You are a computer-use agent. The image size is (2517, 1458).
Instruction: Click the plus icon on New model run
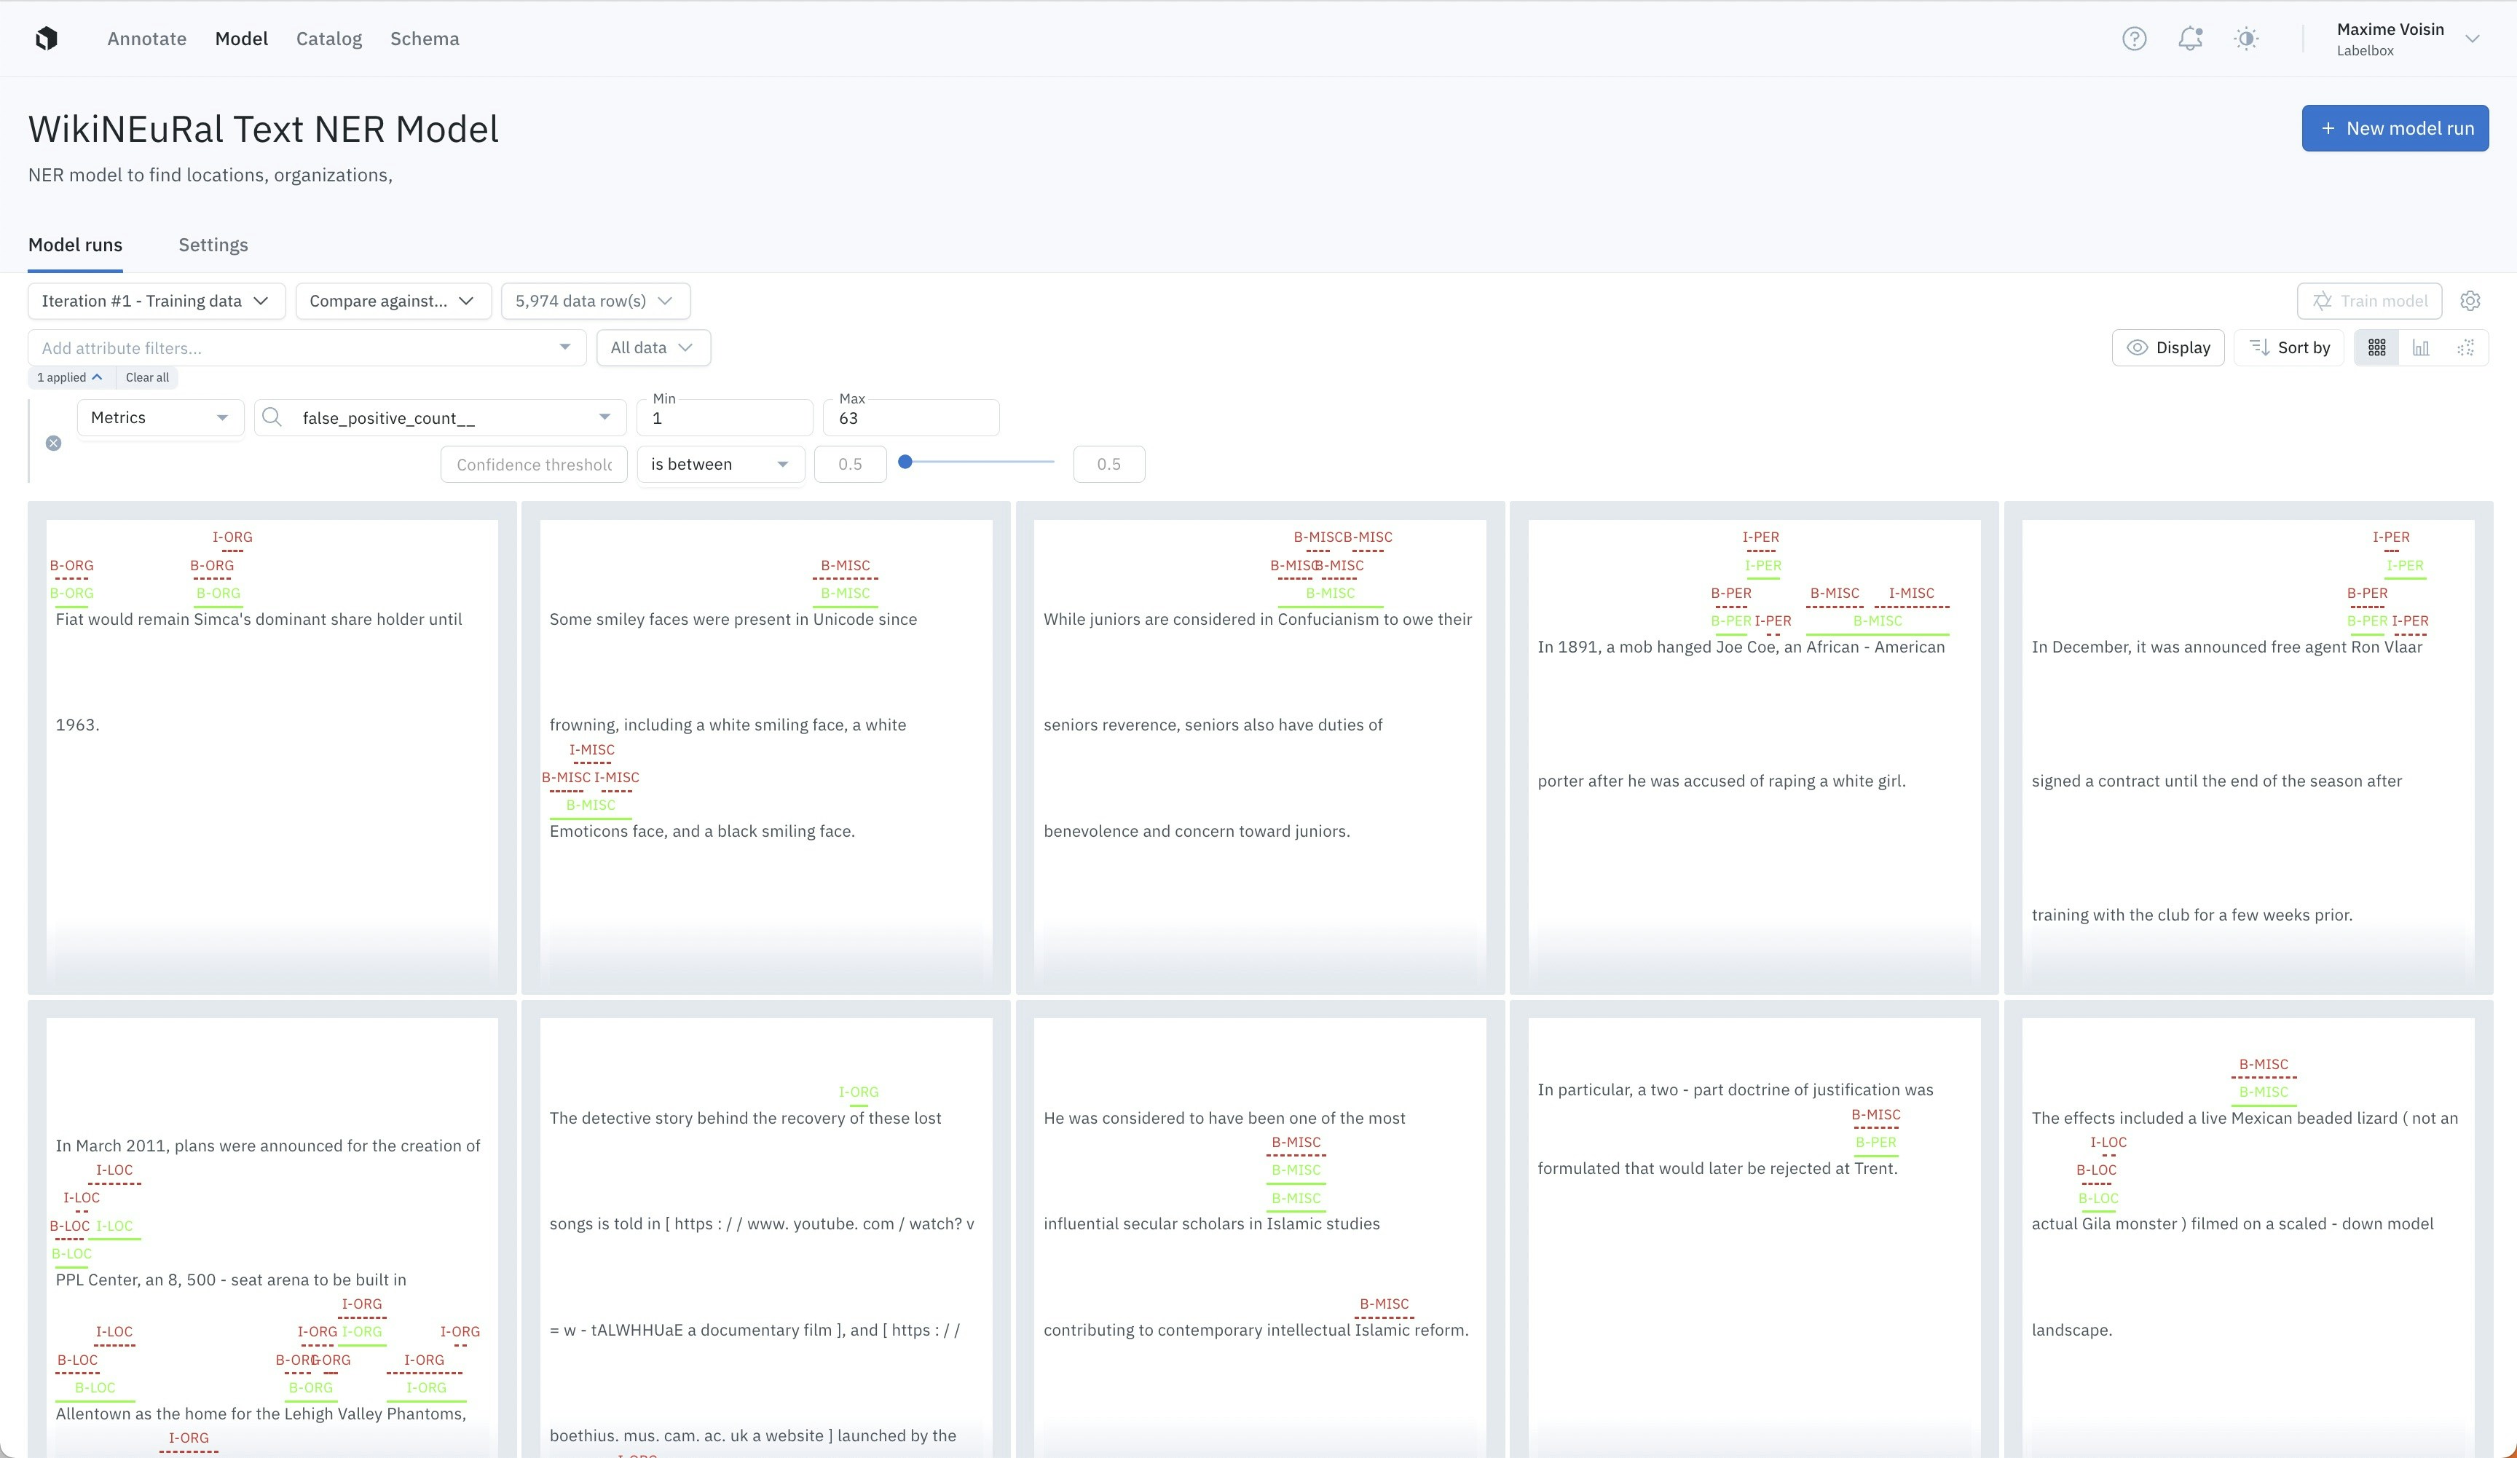(2328, 128)
